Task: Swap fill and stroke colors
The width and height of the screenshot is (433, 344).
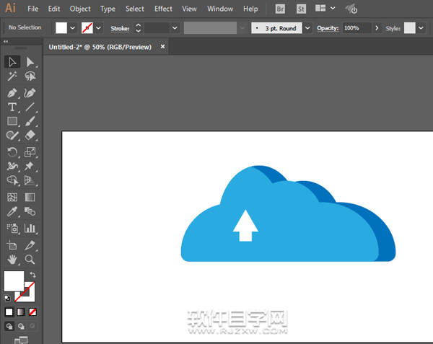Action: (32, 275)
